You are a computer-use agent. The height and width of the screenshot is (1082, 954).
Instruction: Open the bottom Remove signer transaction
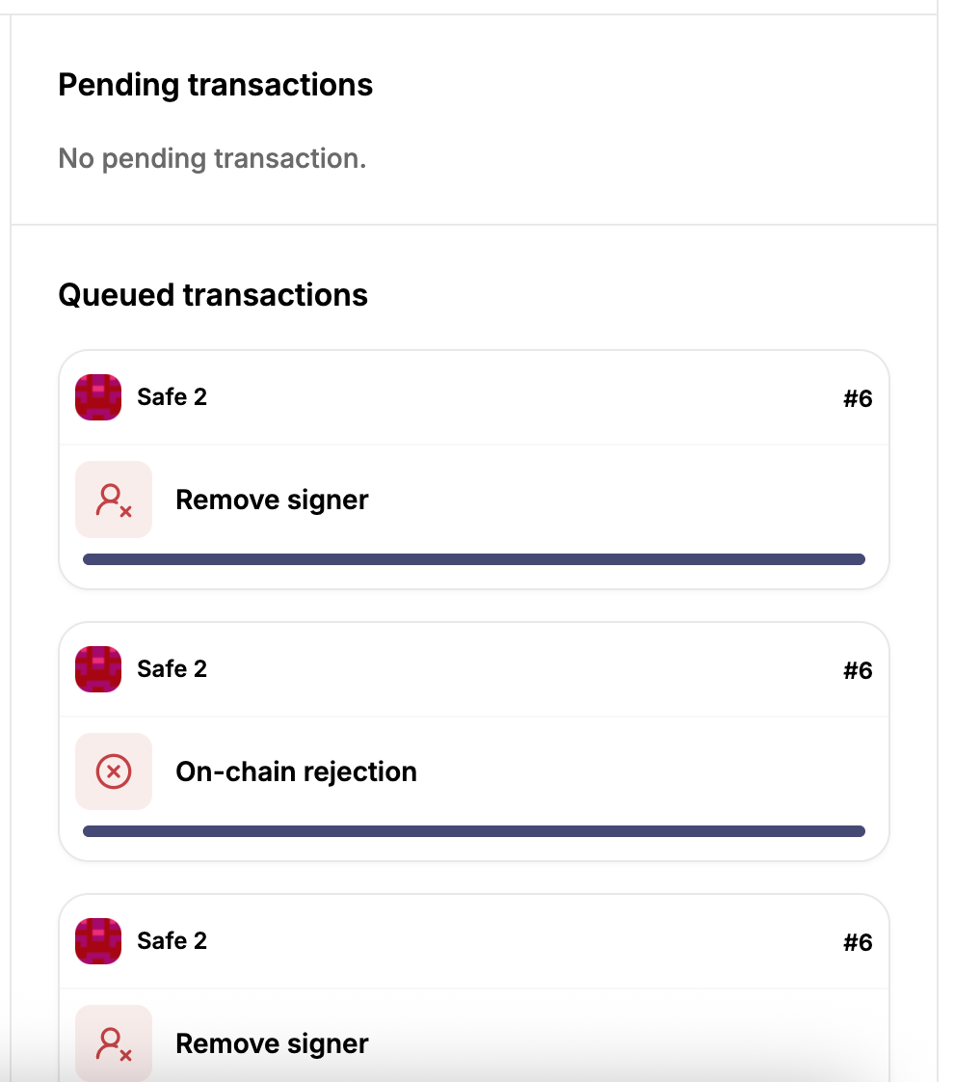click(272, 1044)
